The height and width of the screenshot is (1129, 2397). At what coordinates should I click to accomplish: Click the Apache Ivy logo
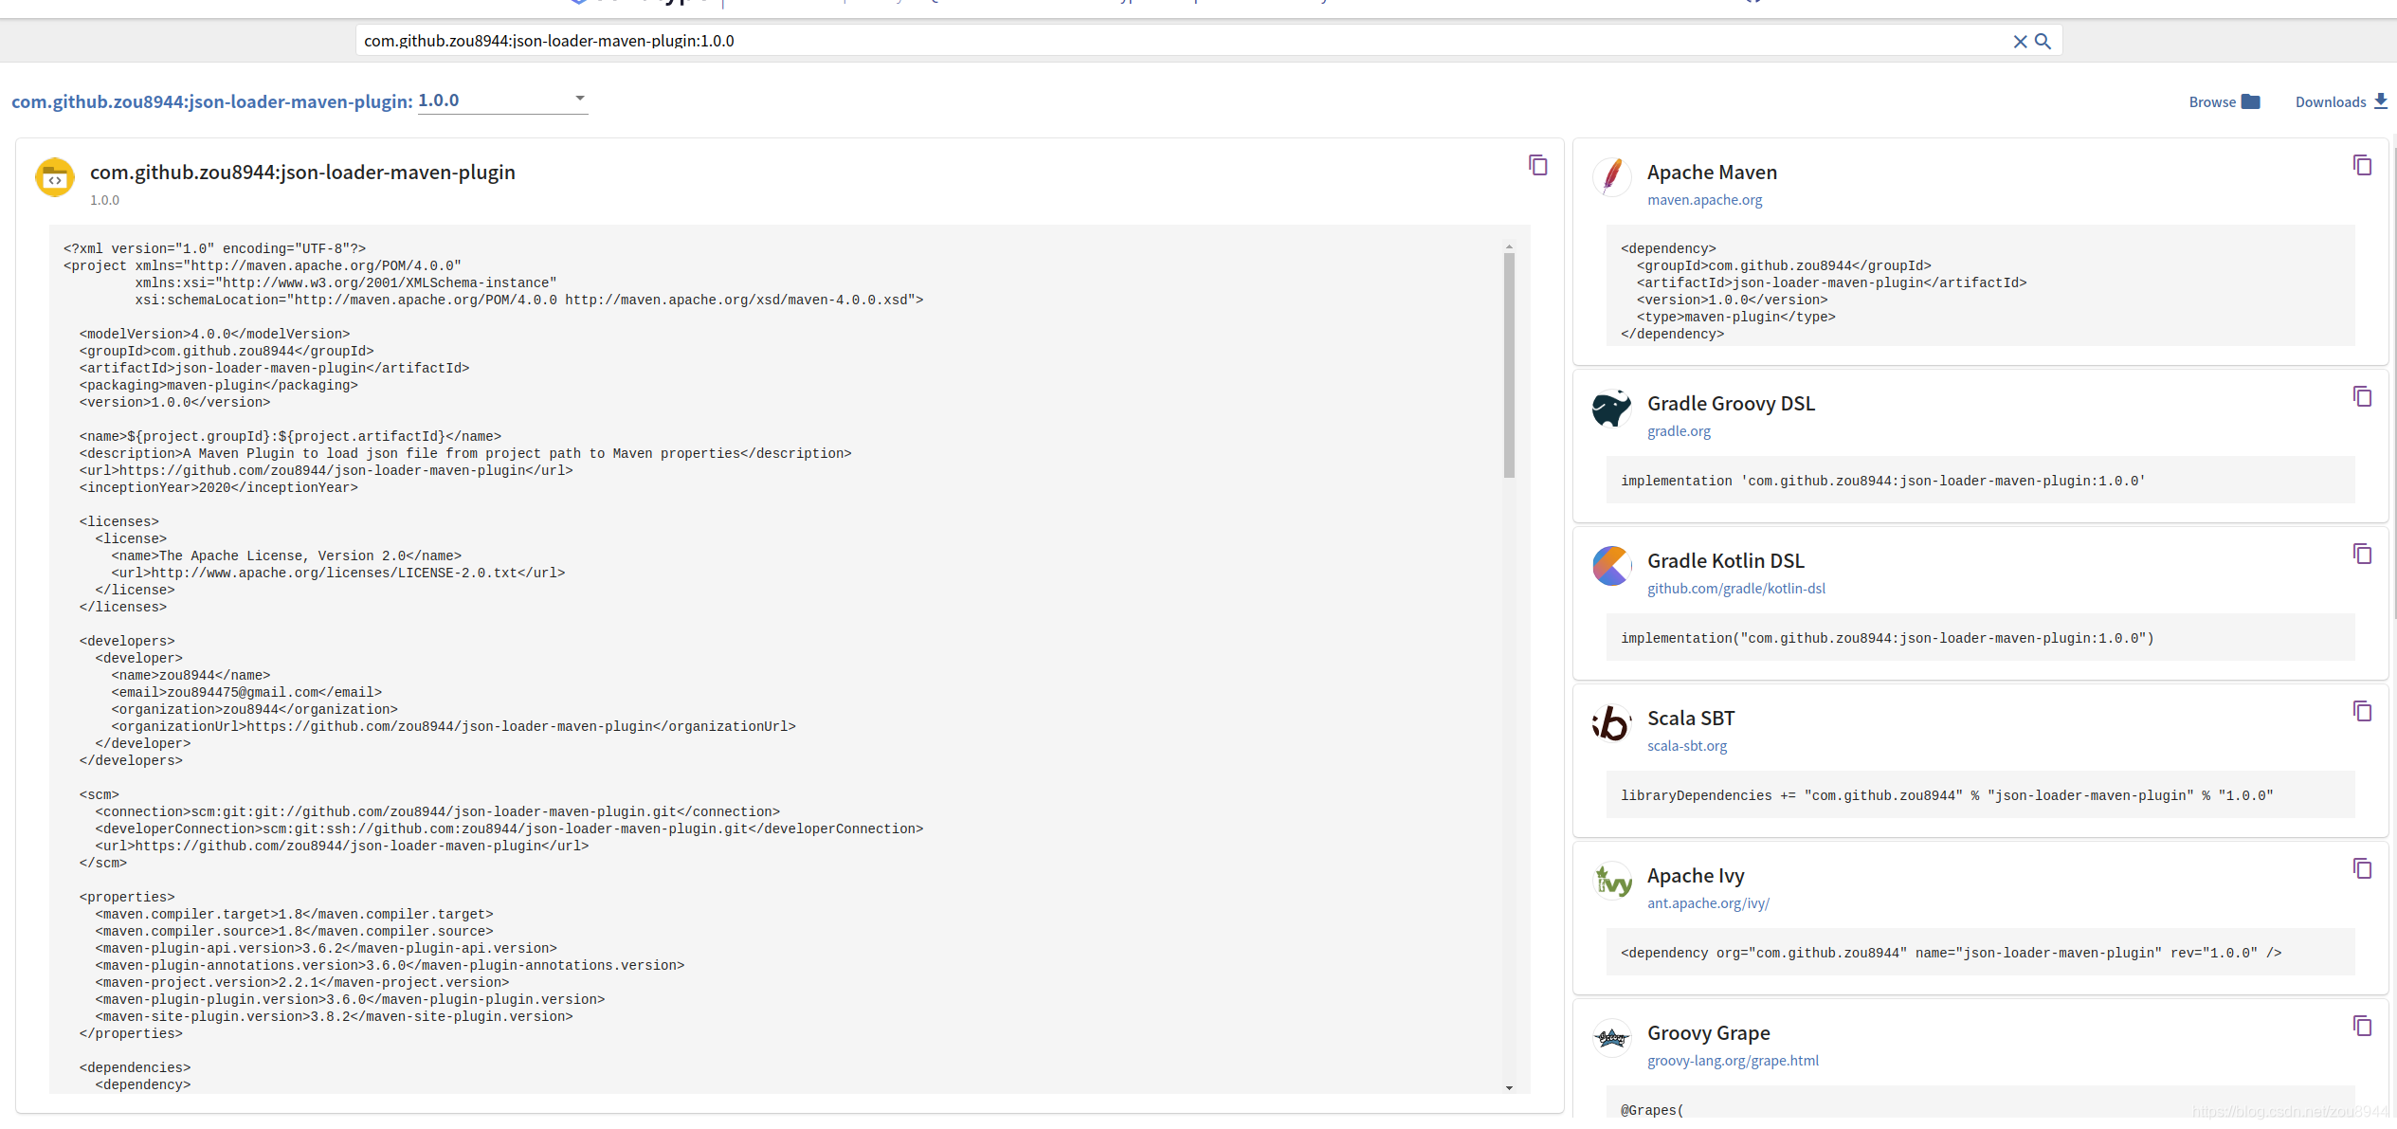(x=1613, y=881)
